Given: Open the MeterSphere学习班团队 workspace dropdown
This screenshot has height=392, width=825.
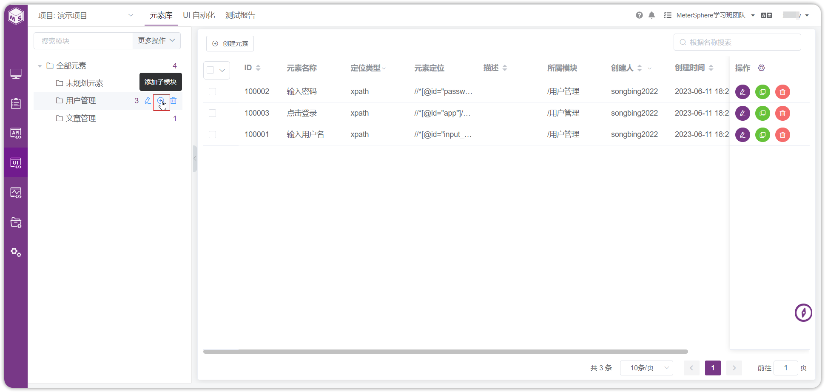Looking at the screenshot, I should 715,15.
